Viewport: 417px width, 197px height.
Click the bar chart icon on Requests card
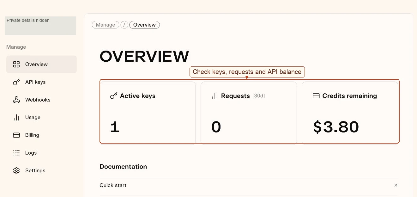click(x=215, y=96)
